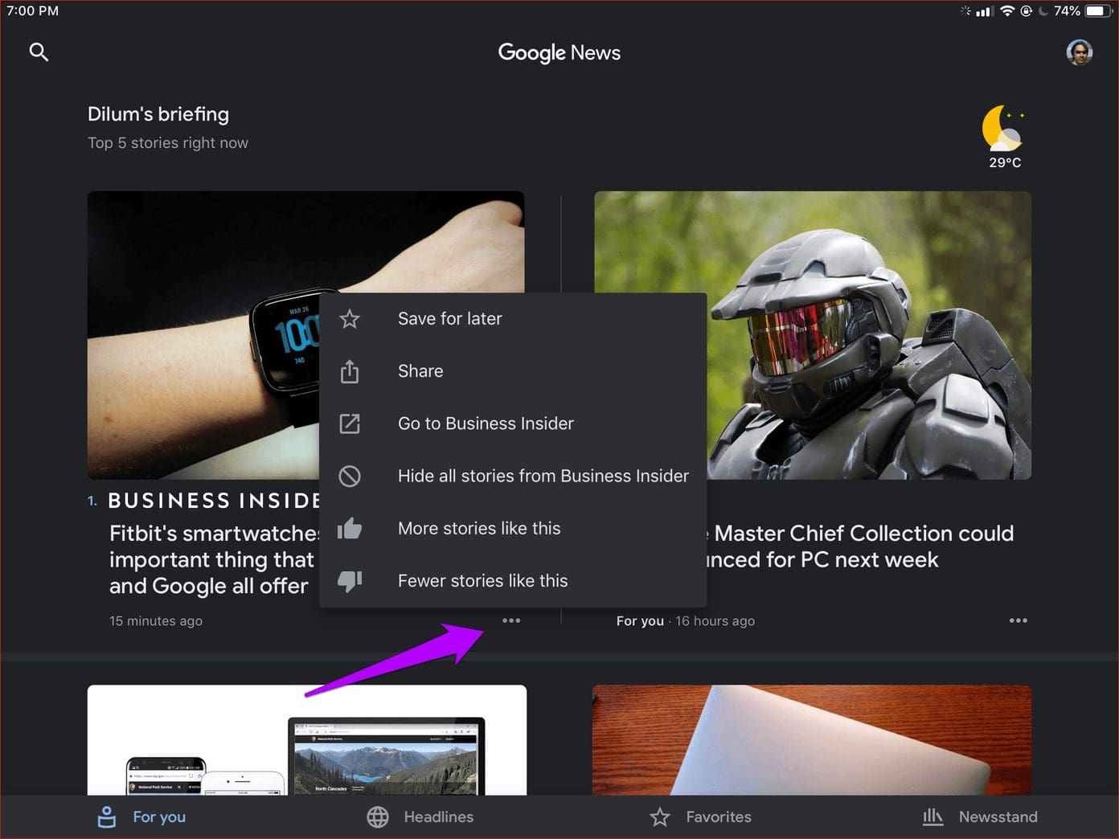Open the Master Chief Collection headline
Image resolution: width=1119 pixels, height=839 pixels.
pyautogui.click(x=860, y=546)
